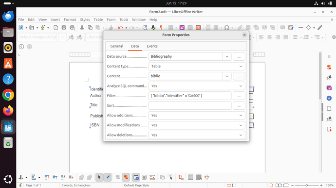The height and width of the screenshot is (188, 336).
Task: Click the zoom out minus button
Action: pos(293,185)
